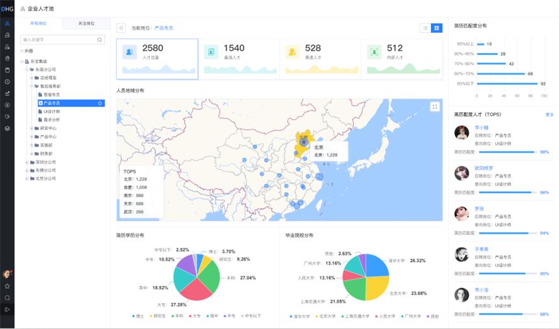Click the user avatar at sidebar bottom
The width and height of the screenshot is (560, 329).
click(x=7, y=274)
